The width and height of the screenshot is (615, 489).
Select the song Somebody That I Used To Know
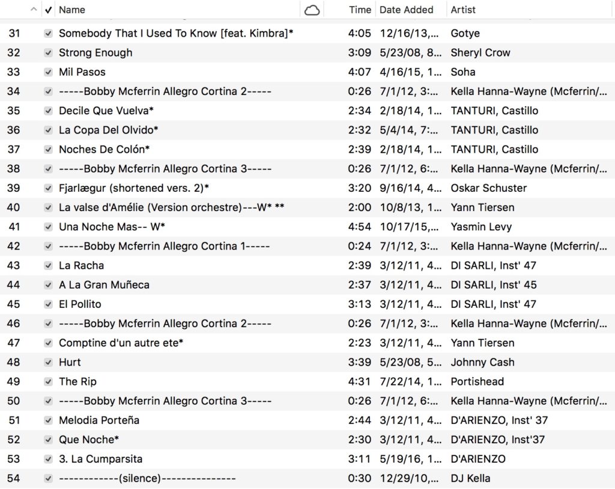point(176,34)
